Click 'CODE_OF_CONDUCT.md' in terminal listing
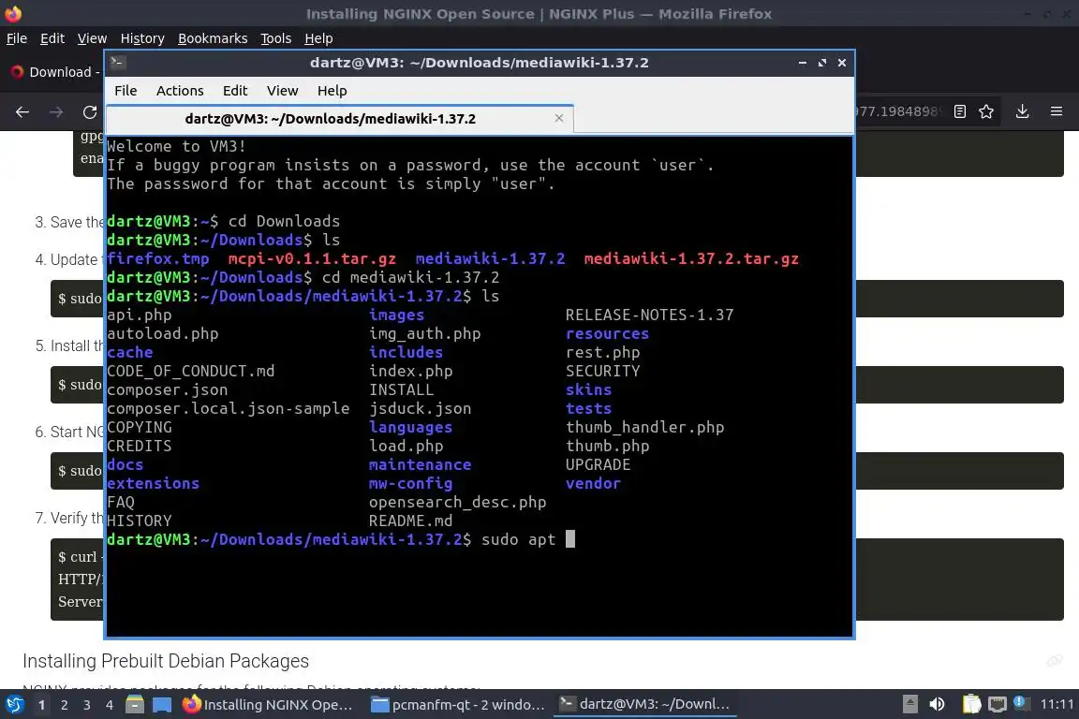 coord(191,372)
